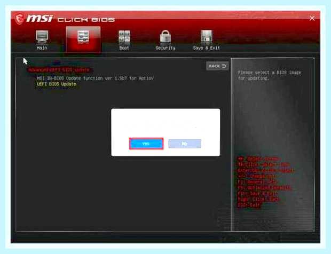Click the 'Please select a BIOS image' help text
The image size is (331, 254).
point(270,75)
